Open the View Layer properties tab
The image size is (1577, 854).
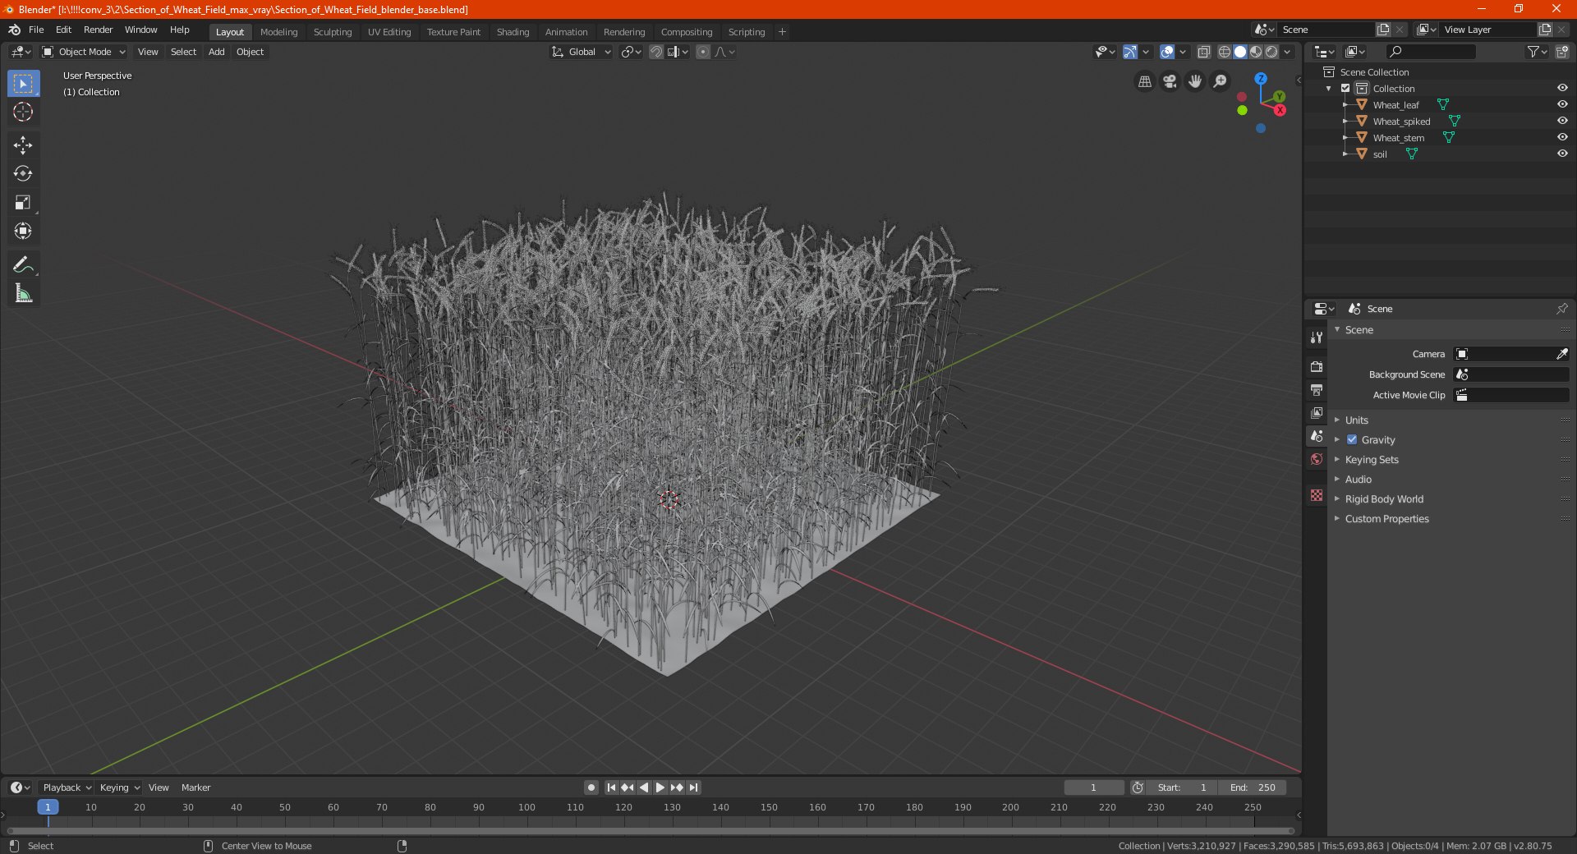point(1317,413)
